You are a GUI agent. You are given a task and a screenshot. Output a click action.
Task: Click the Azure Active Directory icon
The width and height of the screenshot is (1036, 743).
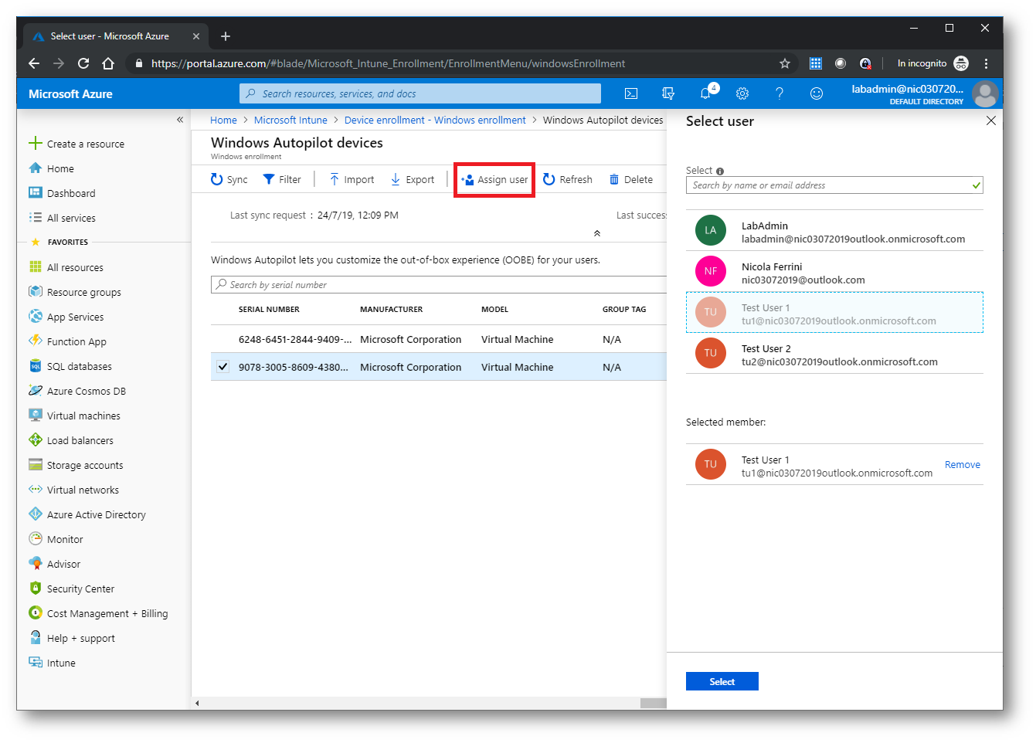point(36,514)
